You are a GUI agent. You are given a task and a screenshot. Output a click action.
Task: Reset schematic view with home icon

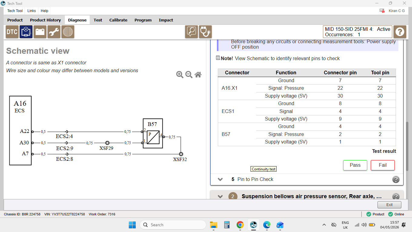pyautogui.click(x=198, y=75)
